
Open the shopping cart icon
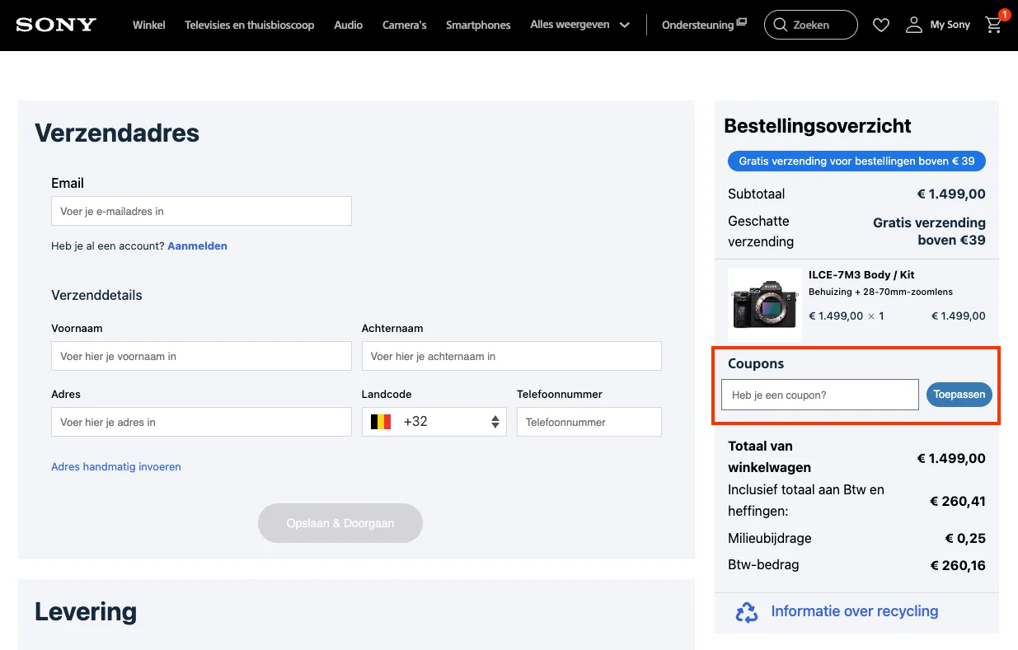[993, 26]
